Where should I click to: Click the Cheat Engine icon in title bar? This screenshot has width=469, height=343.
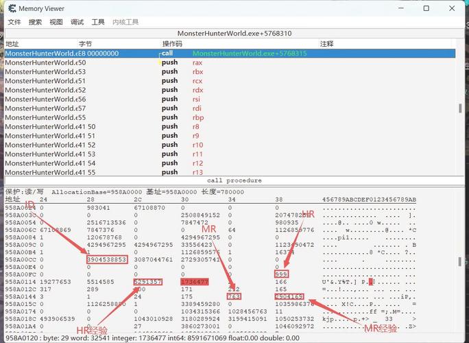pyautogui.click(x=12, y=8)
